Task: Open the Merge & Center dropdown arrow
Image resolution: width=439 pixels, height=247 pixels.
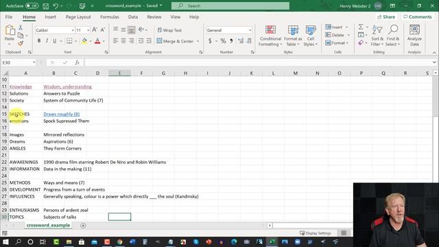Action: [198, 41]
